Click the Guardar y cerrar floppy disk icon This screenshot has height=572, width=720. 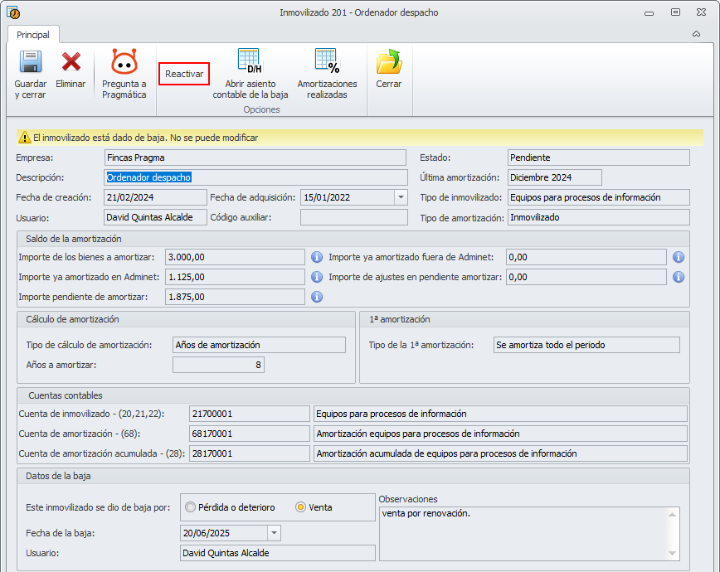pos(31,63)
